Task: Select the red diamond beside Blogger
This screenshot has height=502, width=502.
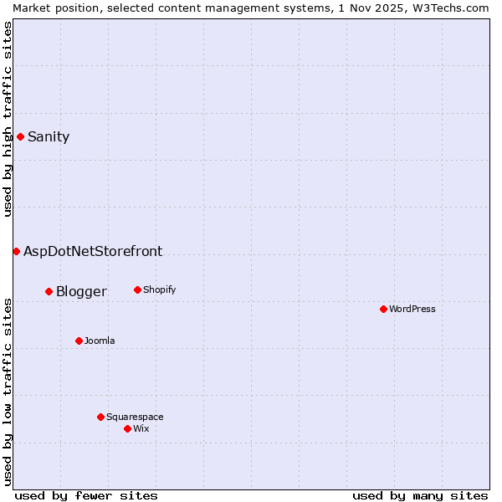Action: (x=49, y=291)
